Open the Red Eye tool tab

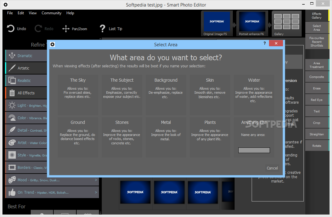(317, 100)
